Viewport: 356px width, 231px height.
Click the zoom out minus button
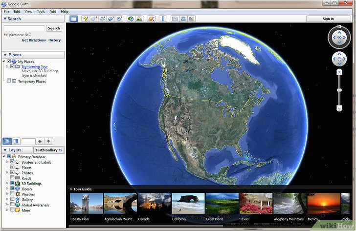339,108
